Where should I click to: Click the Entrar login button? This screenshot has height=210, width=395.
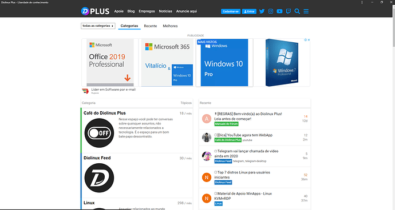pos(249,11)
